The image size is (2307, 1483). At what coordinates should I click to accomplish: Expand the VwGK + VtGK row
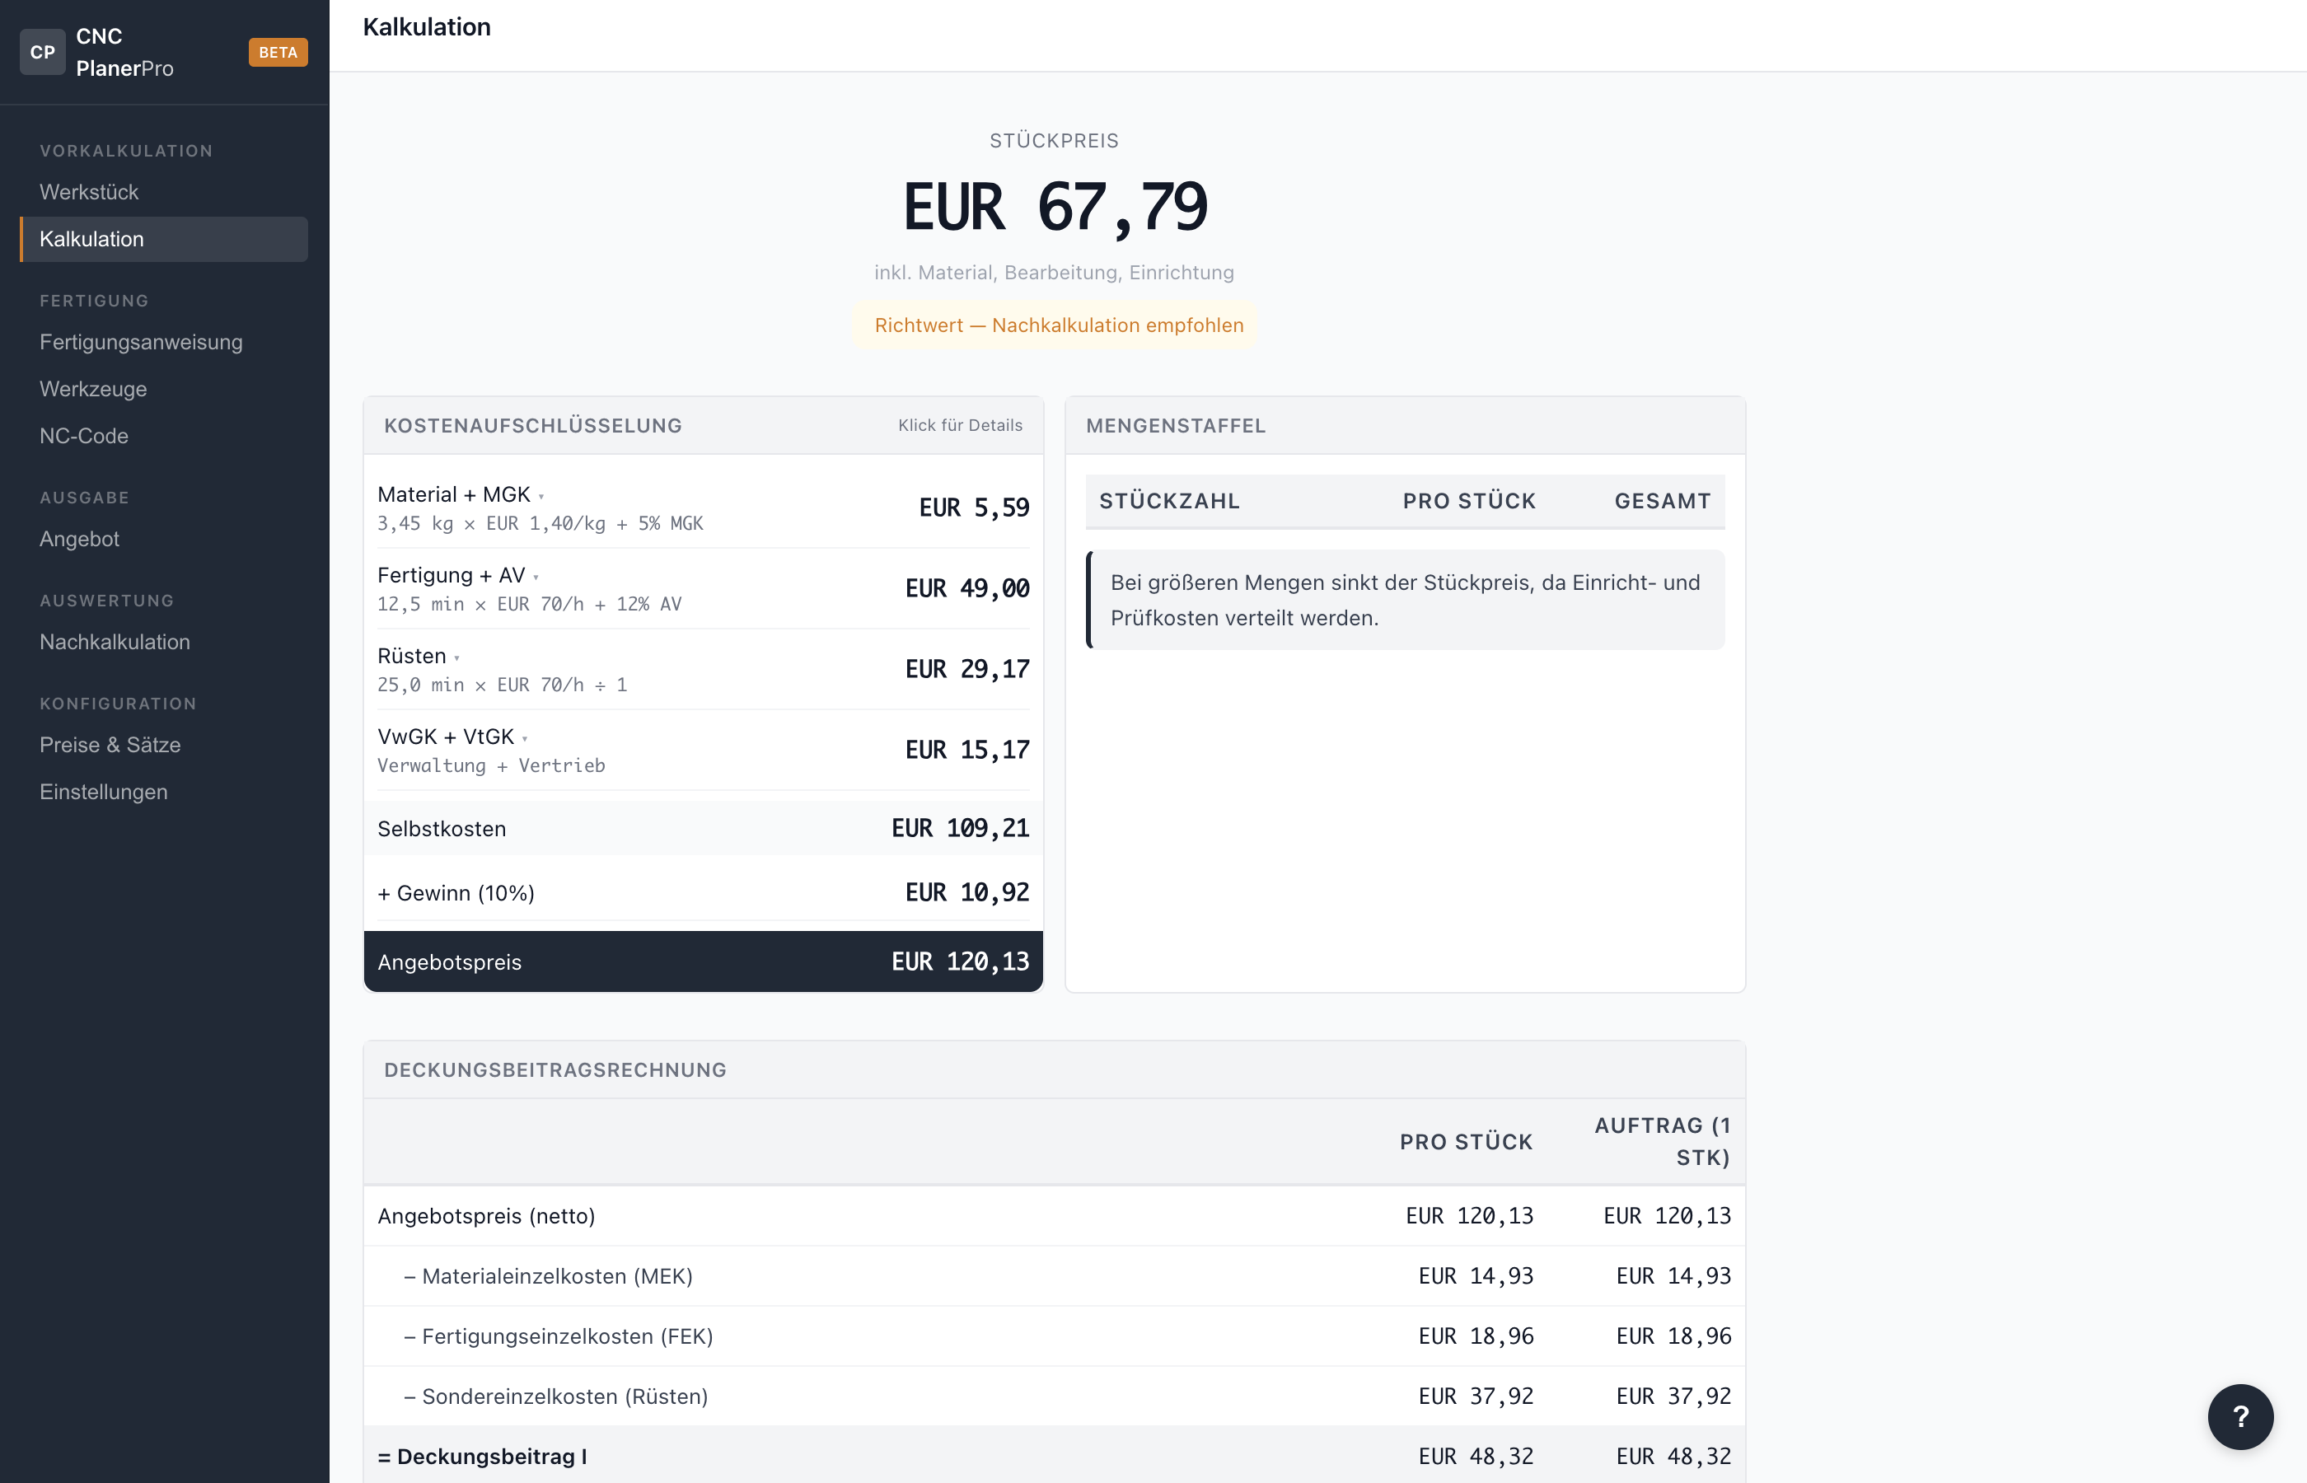point(702,751)
